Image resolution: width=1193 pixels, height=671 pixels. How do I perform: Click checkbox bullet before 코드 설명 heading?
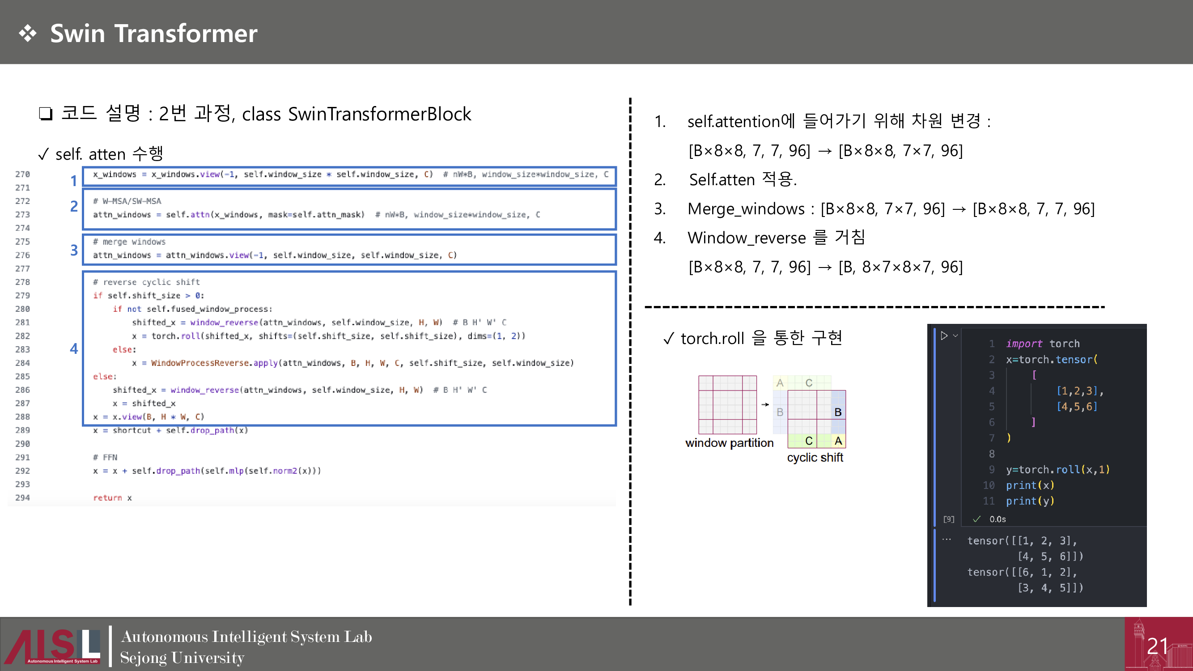[x=45, y=114]
